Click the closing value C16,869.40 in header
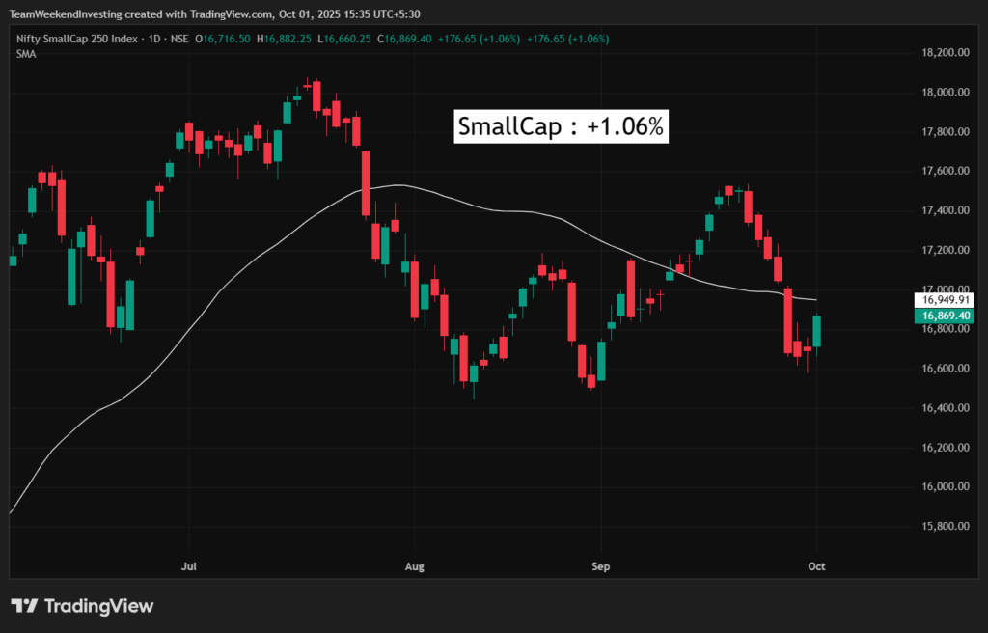 pyautogui.click(x=404, y=39)
